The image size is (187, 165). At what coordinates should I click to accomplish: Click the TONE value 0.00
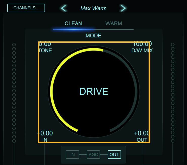pyautogui.click(x=45, y=44)
